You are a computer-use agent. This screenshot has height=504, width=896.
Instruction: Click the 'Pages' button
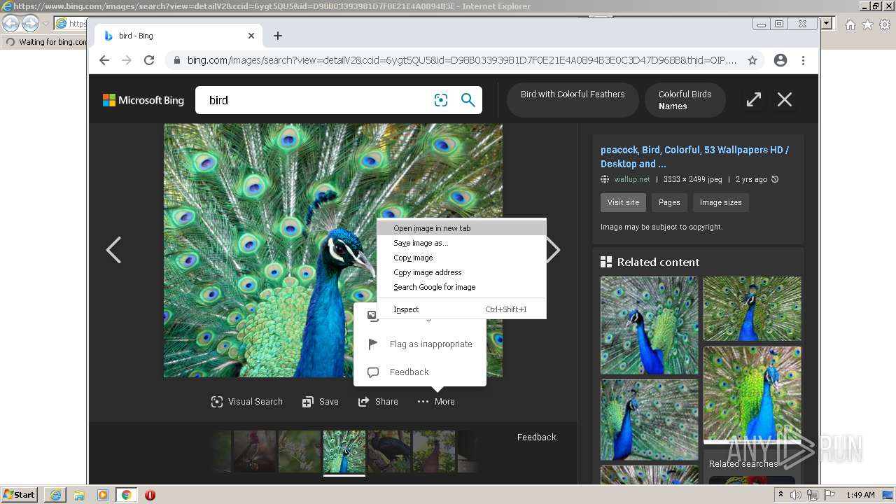pos(669,203)
